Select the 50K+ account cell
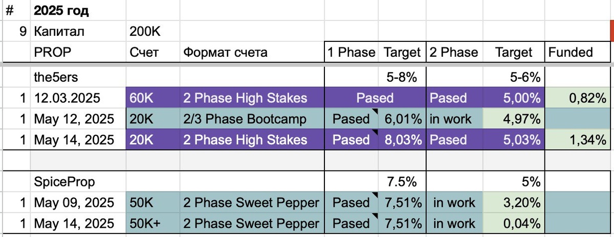 152,223
